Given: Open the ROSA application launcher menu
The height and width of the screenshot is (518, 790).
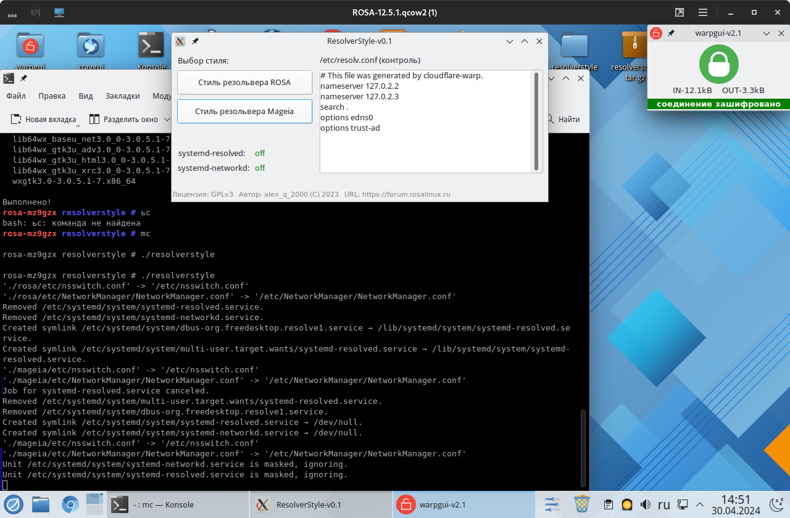Looking at the screenshot, I should [x=14, y=504].
